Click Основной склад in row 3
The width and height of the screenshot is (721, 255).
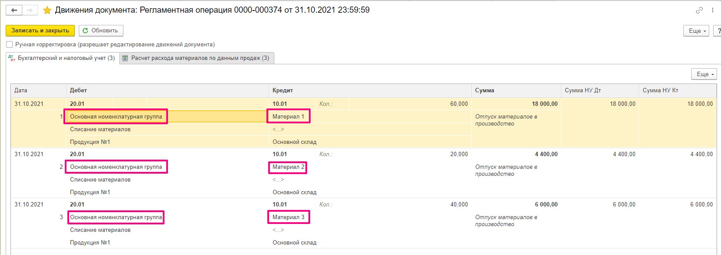[x=294, y=243]
